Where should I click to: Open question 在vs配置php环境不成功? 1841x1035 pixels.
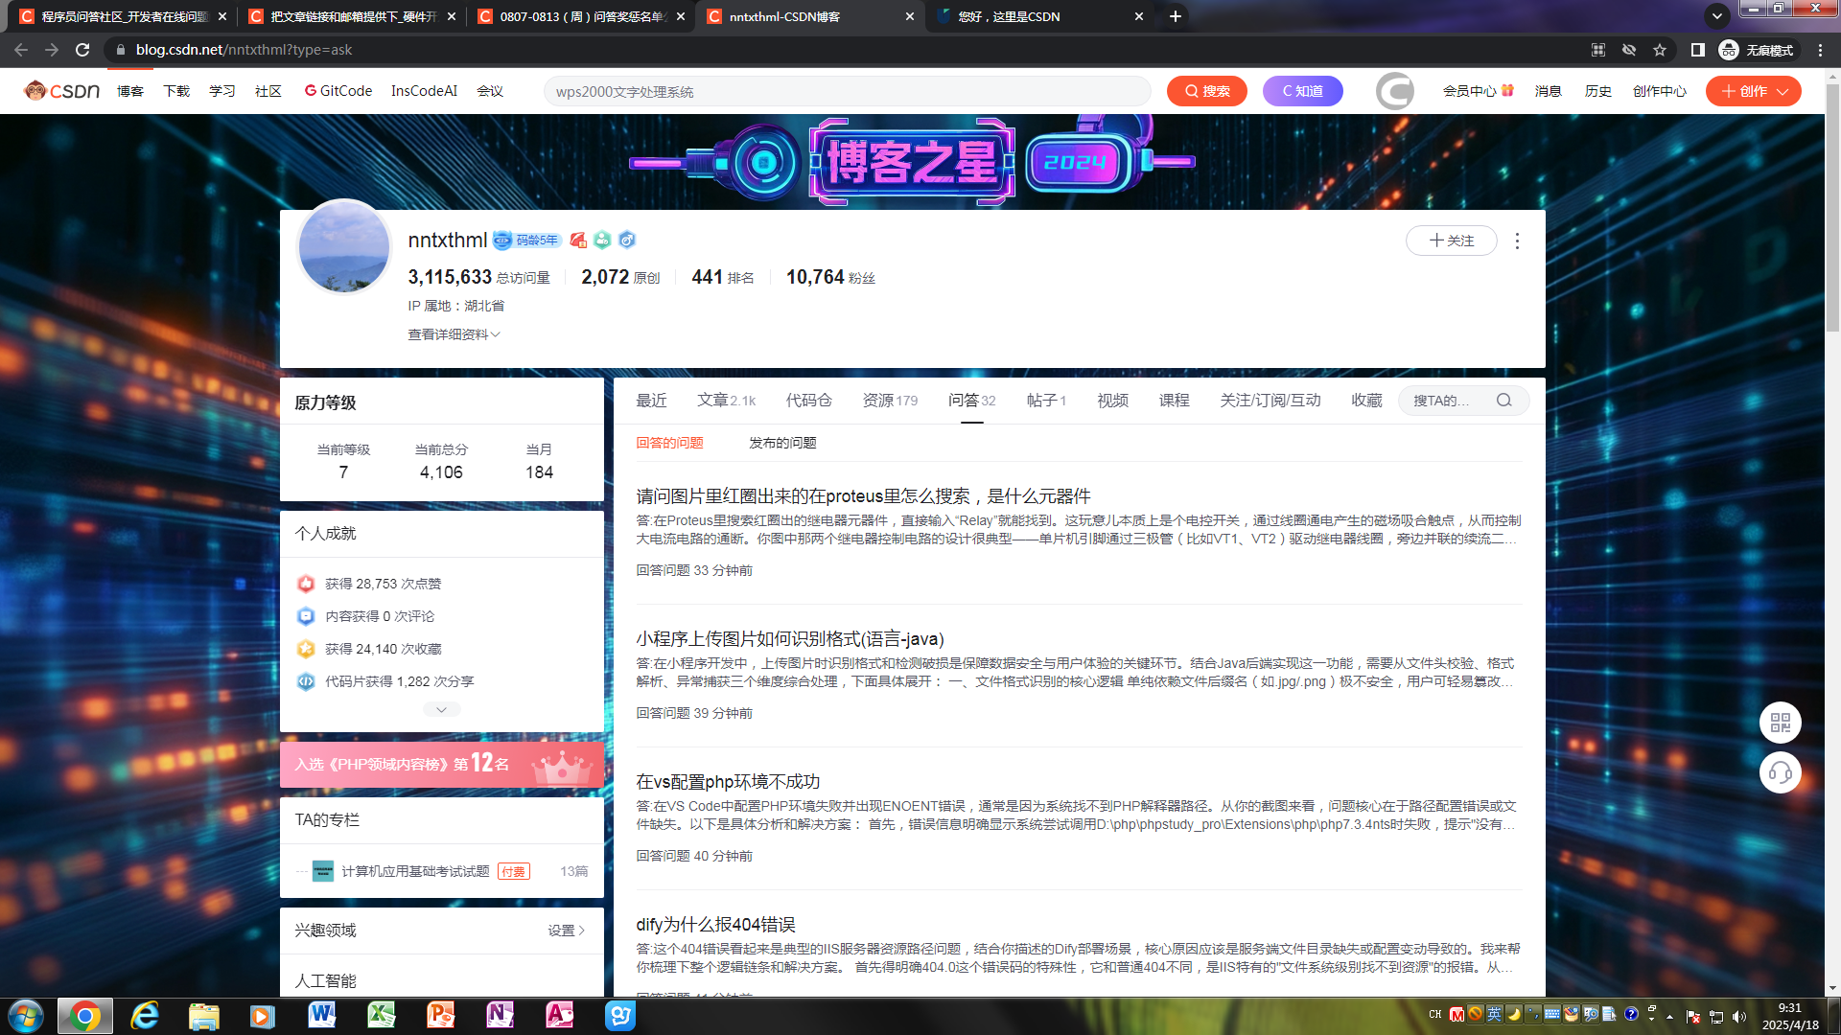[728, 782]
